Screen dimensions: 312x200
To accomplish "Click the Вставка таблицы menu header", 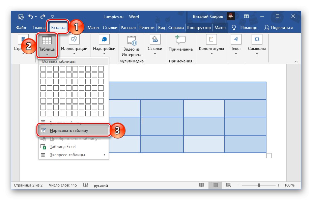I will 59,61.
